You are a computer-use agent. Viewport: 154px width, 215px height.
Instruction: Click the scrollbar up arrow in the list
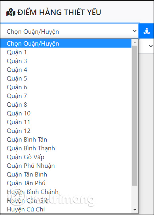point(135,42)
